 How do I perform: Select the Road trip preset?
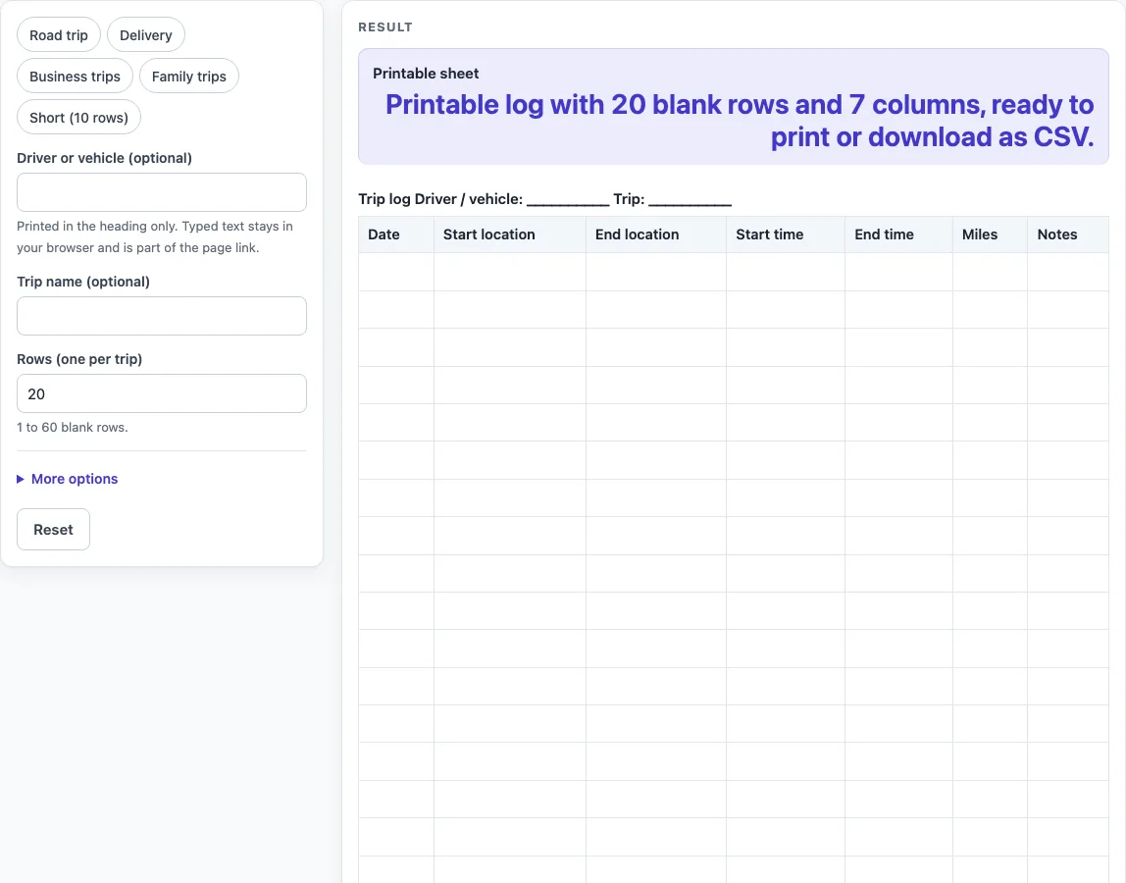[x=59, y=35]
